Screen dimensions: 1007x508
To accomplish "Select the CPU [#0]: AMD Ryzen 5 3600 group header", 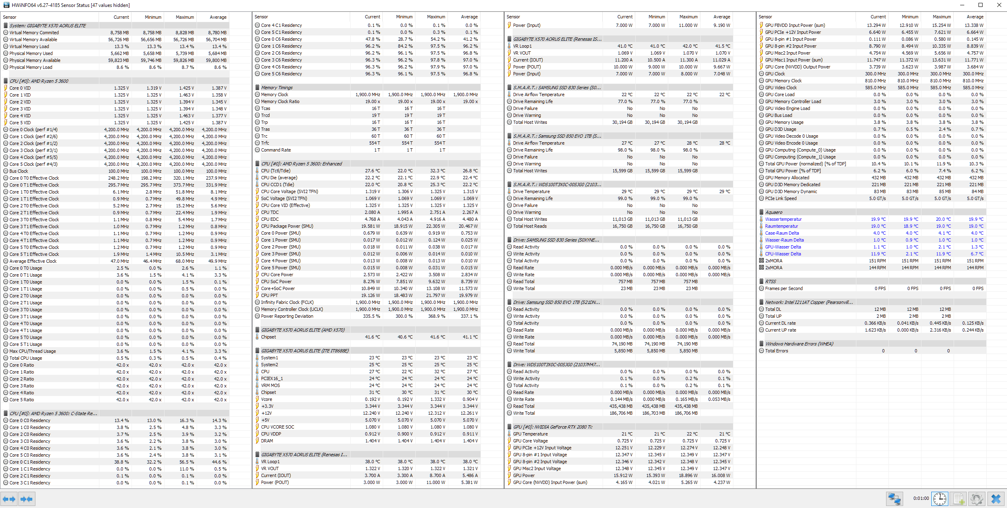I will (115, 81).
